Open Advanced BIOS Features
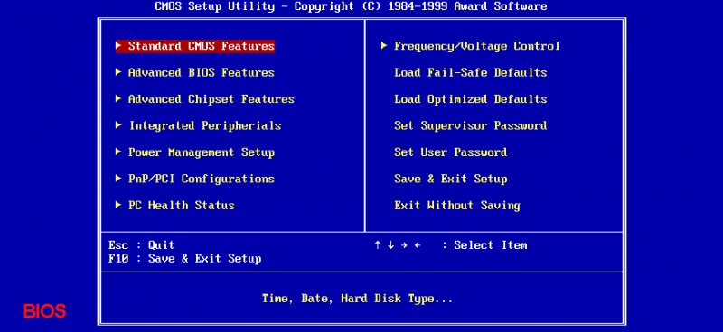The width and height of the screenshot is (723, 332). [x=202, y=73]
